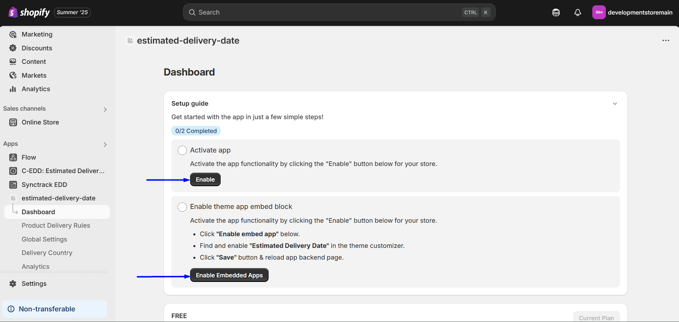The image size is (679, 322).
Task: Open Global Settings page
Action: click(44, 239)
